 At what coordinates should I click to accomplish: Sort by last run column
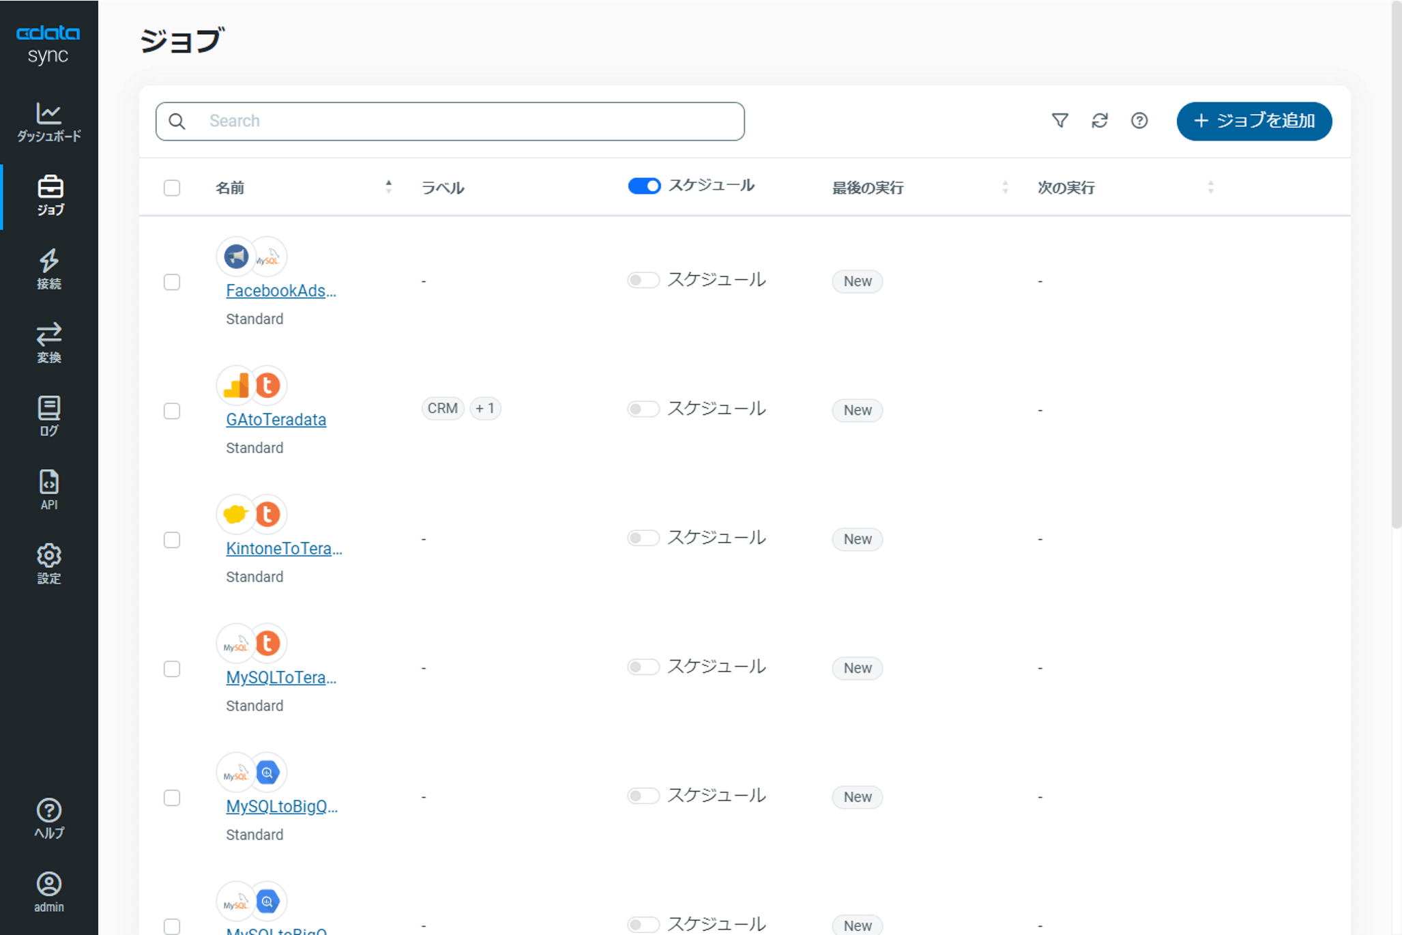pos(1004,187)
